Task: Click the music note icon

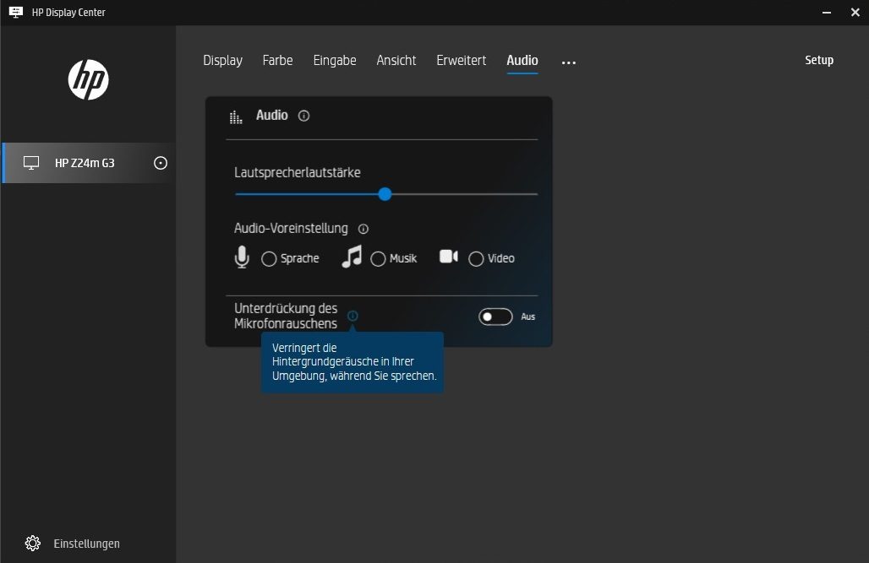Action: click(x=352, y=257)
